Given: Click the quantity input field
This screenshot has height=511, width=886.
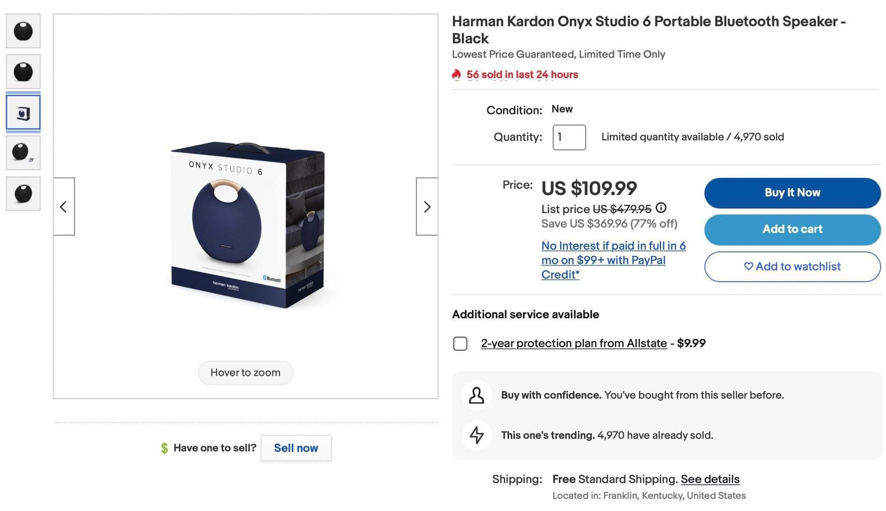Looking at the screenshot, I should point(569,137).
